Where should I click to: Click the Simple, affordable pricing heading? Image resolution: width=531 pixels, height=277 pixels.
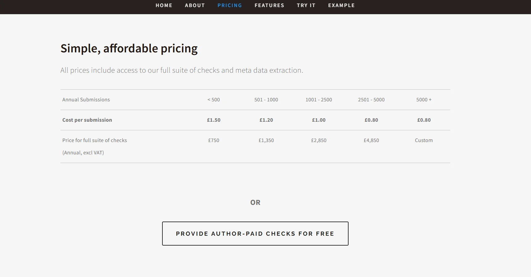pos(129,48)
